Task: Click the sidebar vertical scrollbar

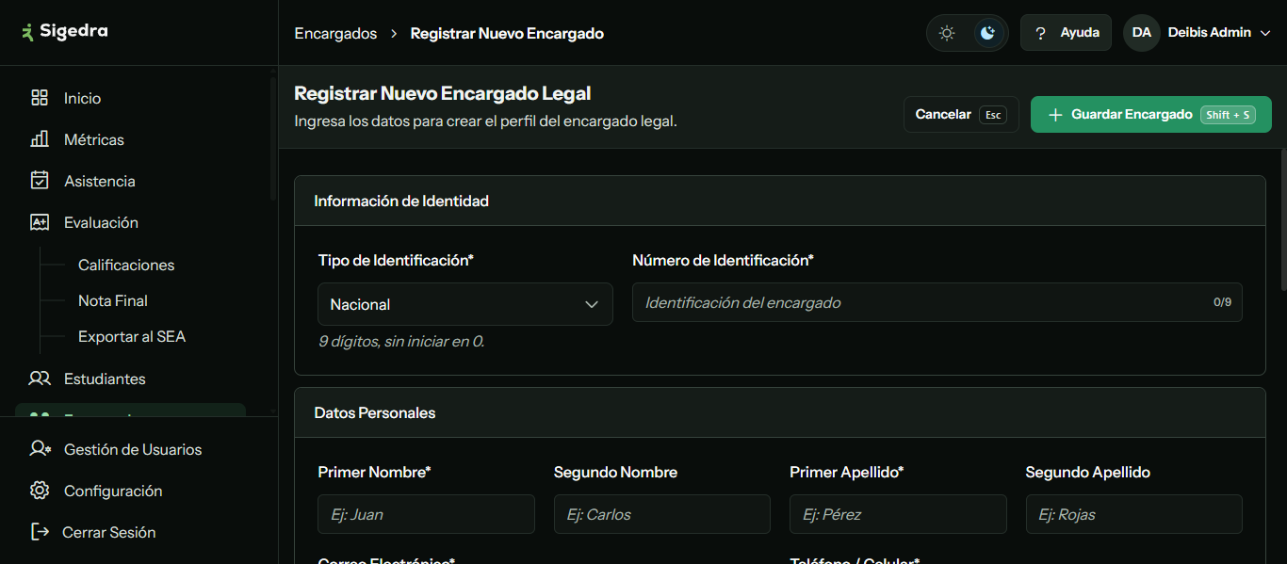Action: click(273, 139)
